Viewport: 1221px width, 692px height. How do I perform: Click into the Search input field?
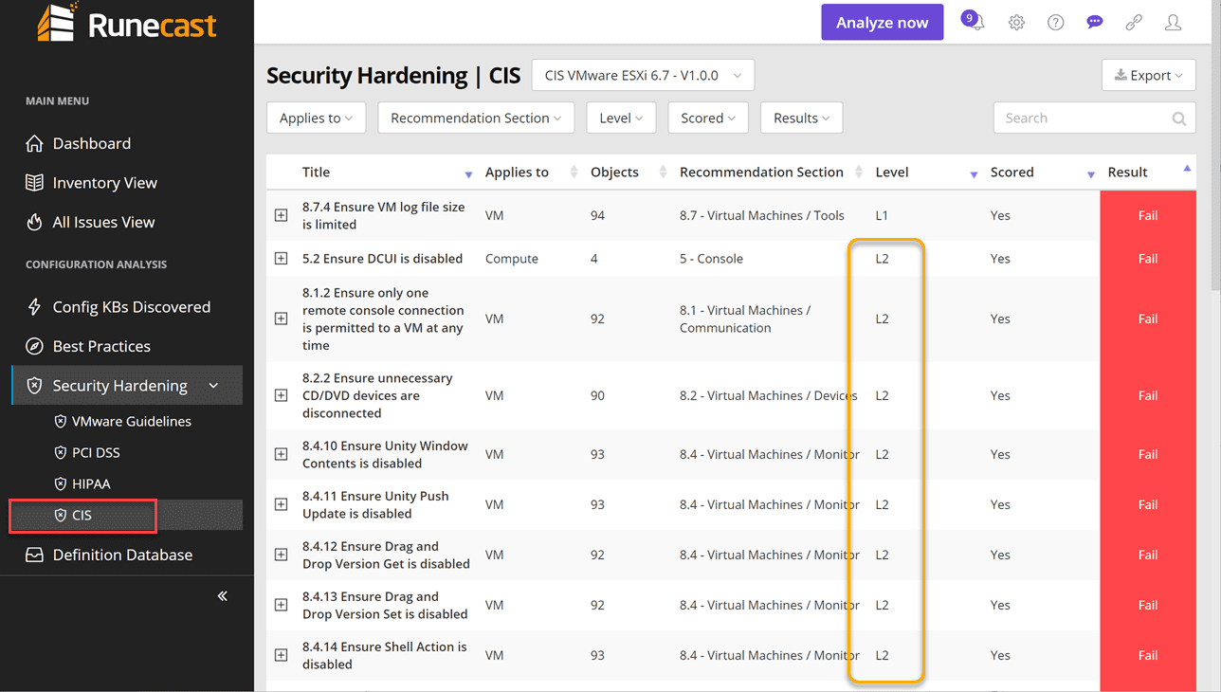point(1081,118)
